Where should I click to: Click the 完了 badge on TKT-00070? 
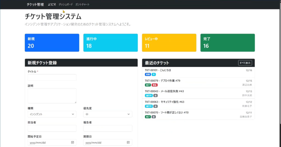(148, 117)
